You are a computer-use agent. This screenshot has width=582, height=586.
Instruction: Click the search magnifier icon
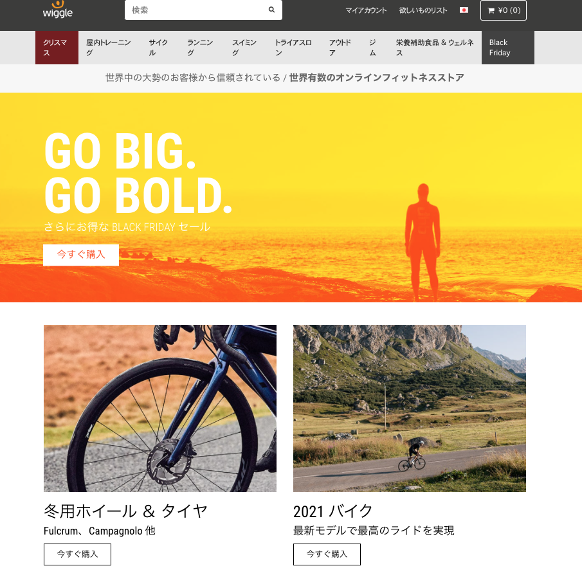[271, 10]
